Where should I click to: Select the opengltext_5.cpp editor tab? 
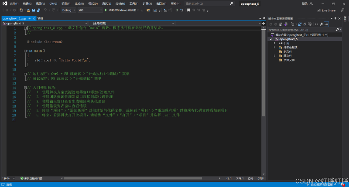coord(14,18)
